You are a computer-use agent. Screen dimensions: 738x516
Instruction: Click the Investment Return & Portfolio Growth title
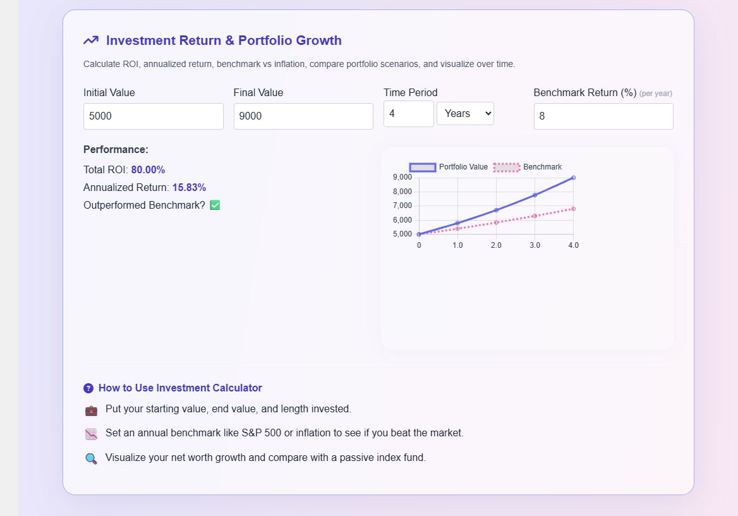pos(224,40)
